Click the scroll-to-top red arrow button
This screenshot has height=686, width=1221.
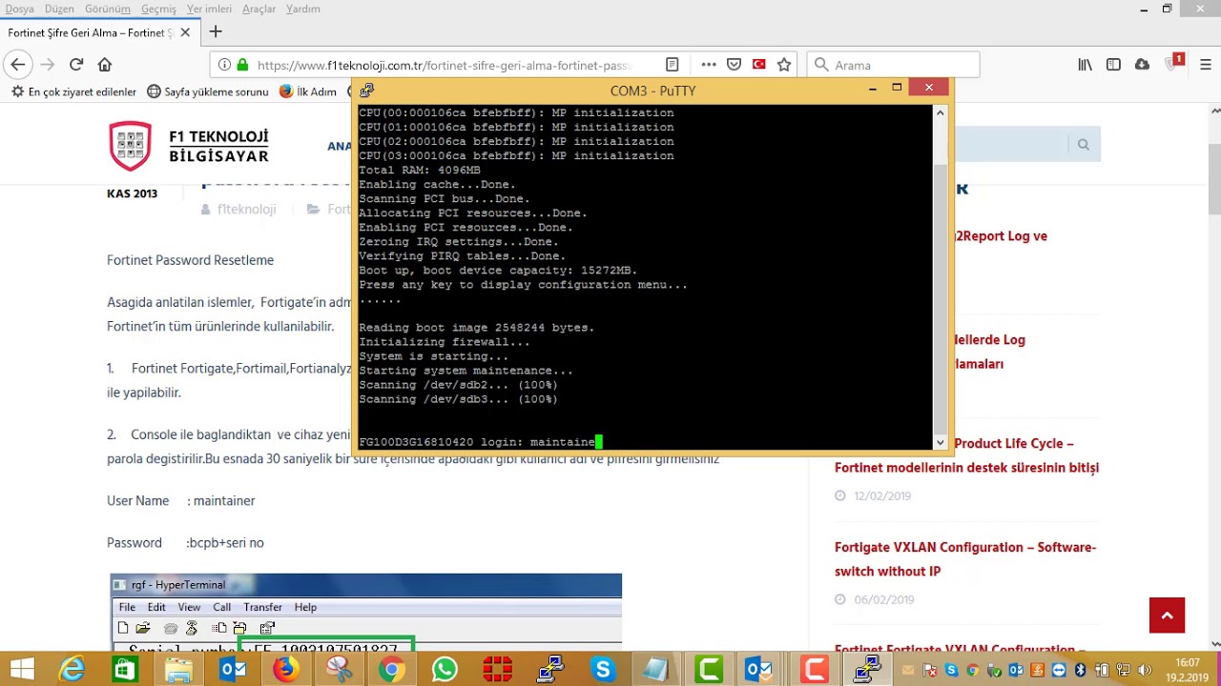(x=1167, y=615)
